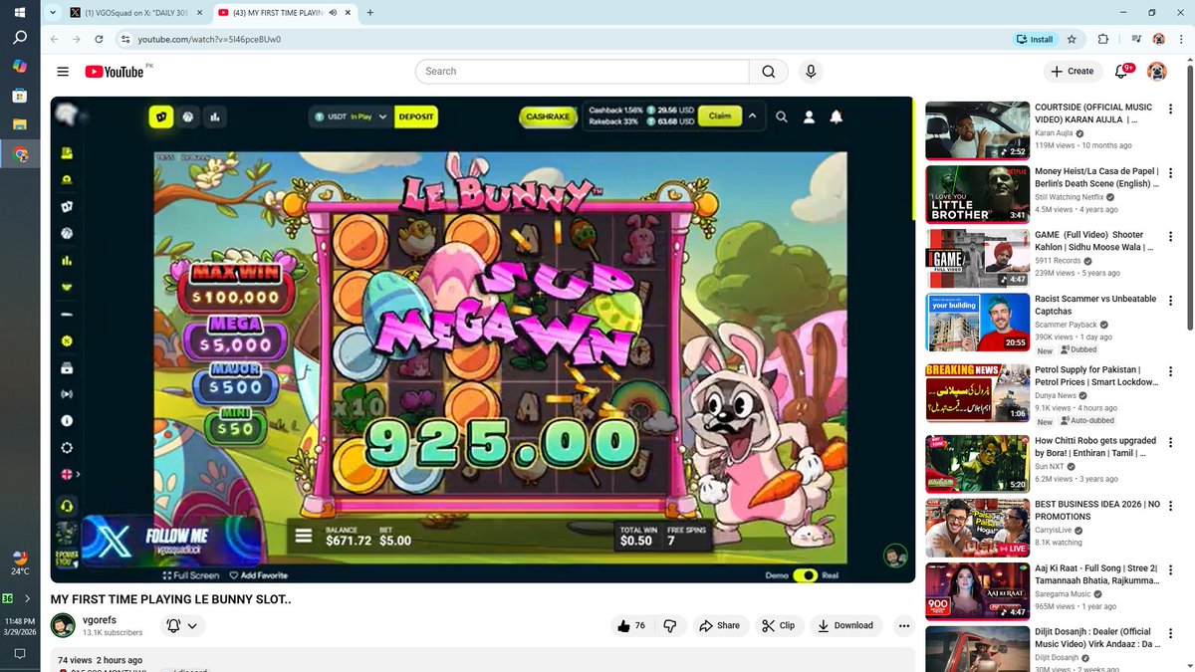Click the Le Bunny video player
This screenshot has width=1195, height=672.
coord(483,339)
